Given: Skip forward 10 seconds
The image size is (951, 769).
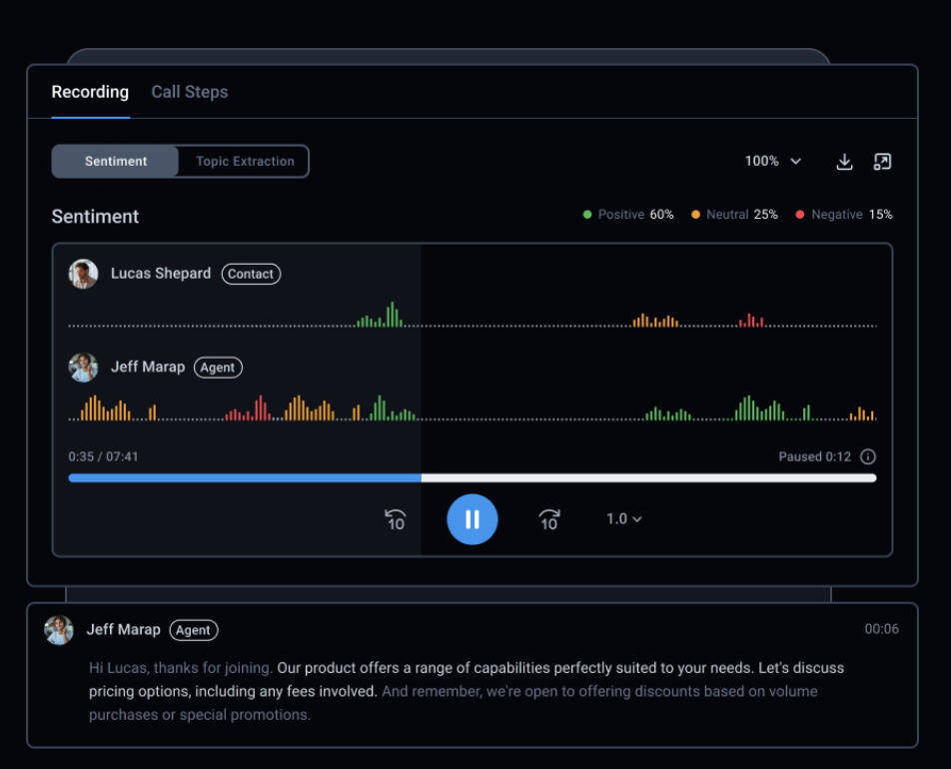Looking at the screenshot, I should pos(548,519).
